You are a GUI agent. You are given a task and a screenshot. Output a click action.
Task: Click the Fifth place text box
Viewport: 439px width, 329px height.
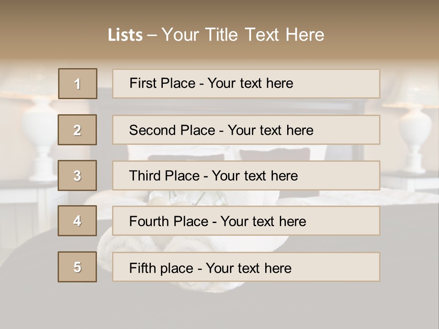pos(246,267)
